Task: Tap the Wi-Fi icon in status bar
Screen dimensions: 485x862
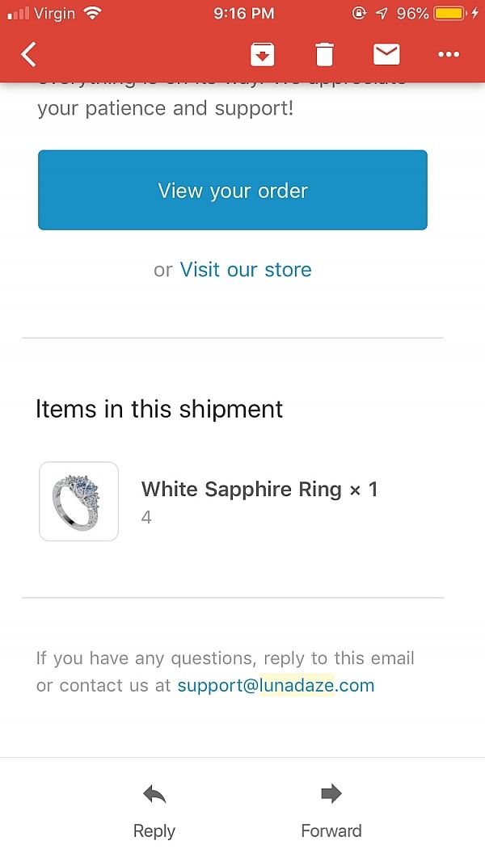Action: click(x=92, y=14)
